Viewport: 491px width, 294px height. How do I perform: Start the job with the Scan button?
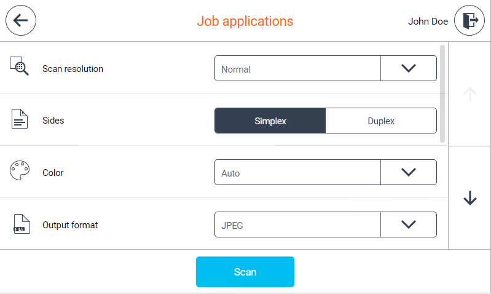coord(245,272)
